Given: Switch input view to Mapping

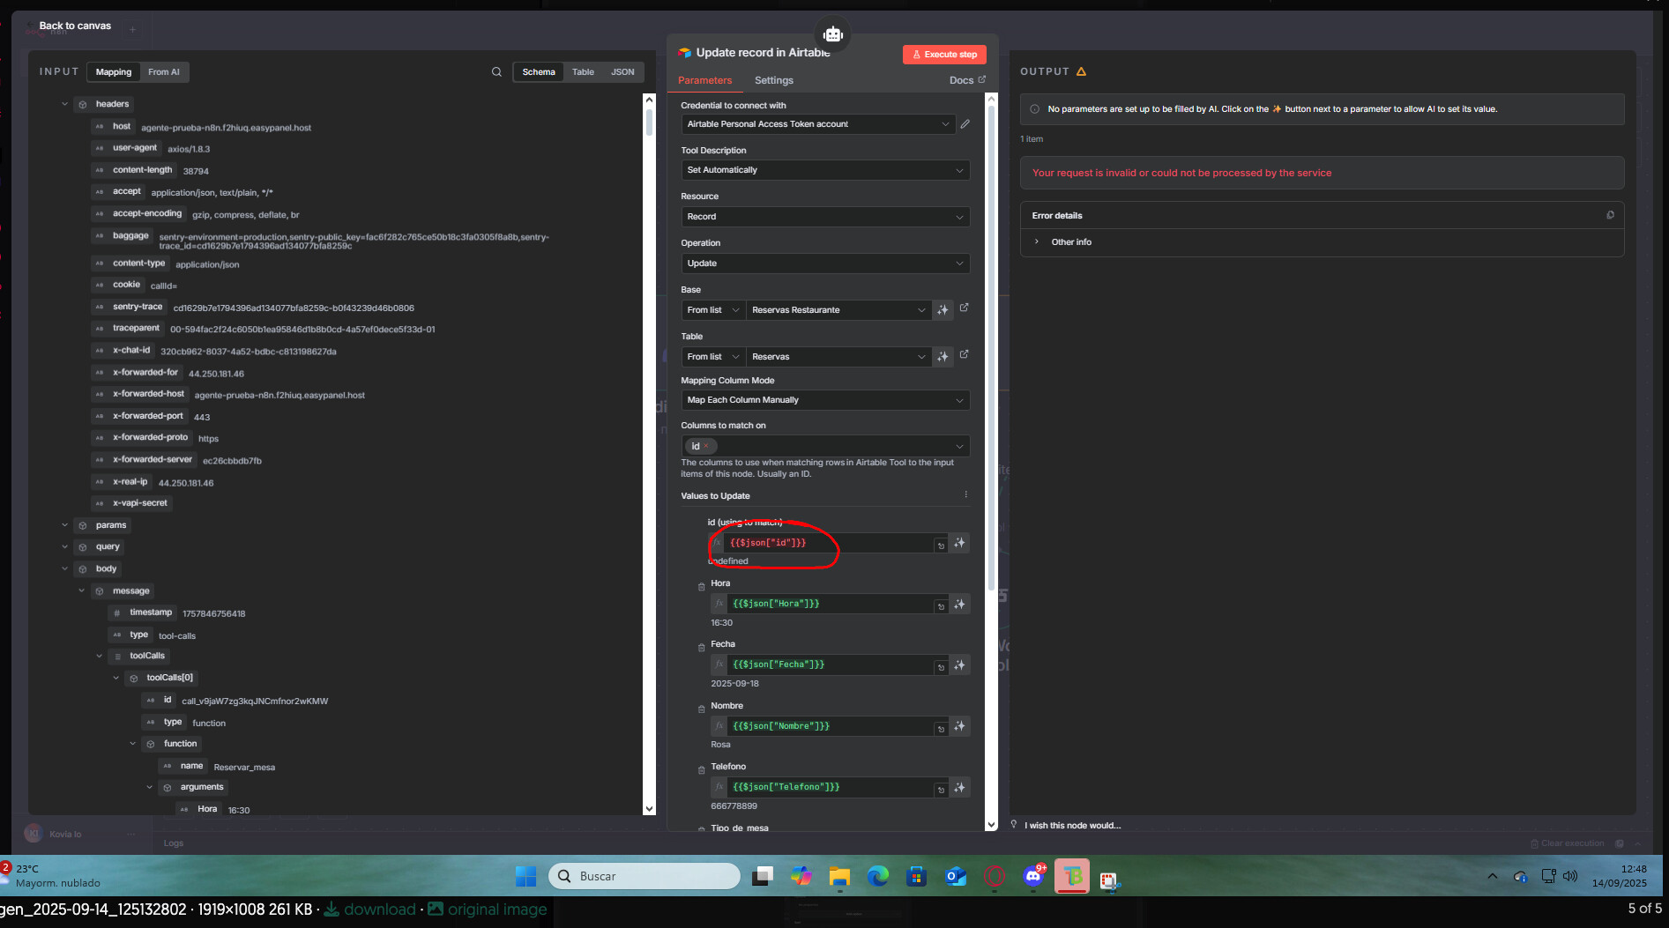Looking at the screenshot, I should pos(114,72).
